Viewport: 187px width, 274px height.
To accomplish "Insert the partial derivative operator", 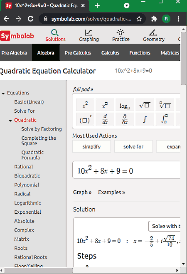I will pos(125,119).
